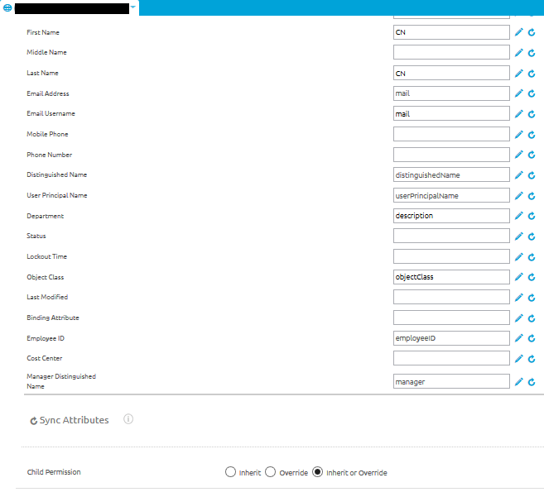This screenshot has width=544, height=492.
Task: Click the refresh icon for Email Address
Action: (532, 93)
